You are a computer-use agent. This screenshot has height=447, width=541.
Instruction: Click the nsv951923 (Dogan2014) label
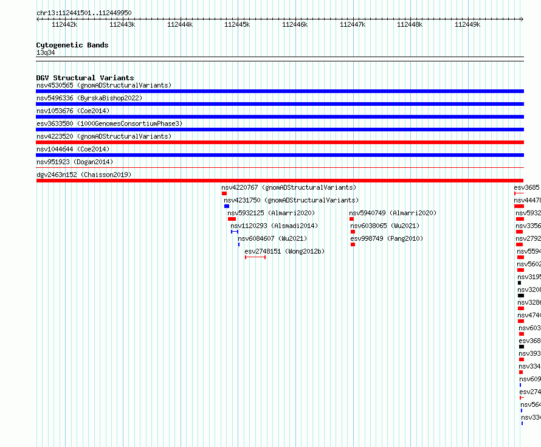point(75,162)
